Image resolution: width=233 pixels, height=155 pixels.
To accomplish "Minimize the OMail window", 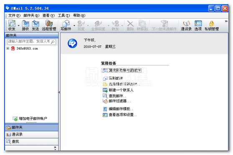I will (211, 8).
